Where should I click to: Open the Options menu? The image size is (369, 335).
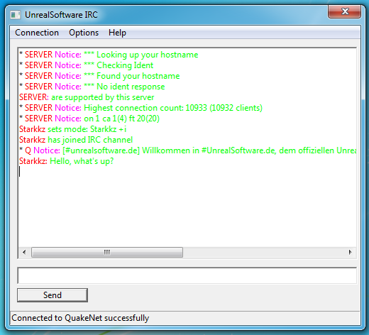tap(84, 33)
